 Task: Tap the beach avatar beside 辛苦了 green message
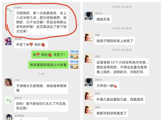(74, 54)
